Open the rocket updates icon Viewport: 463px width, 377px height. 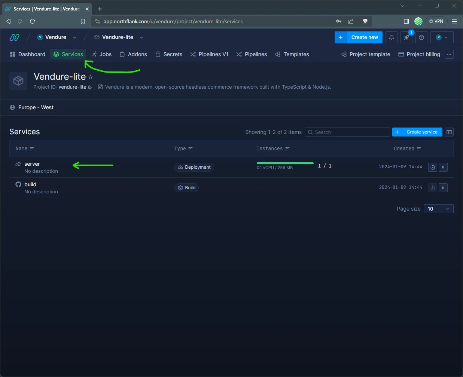tap(406, 37)
